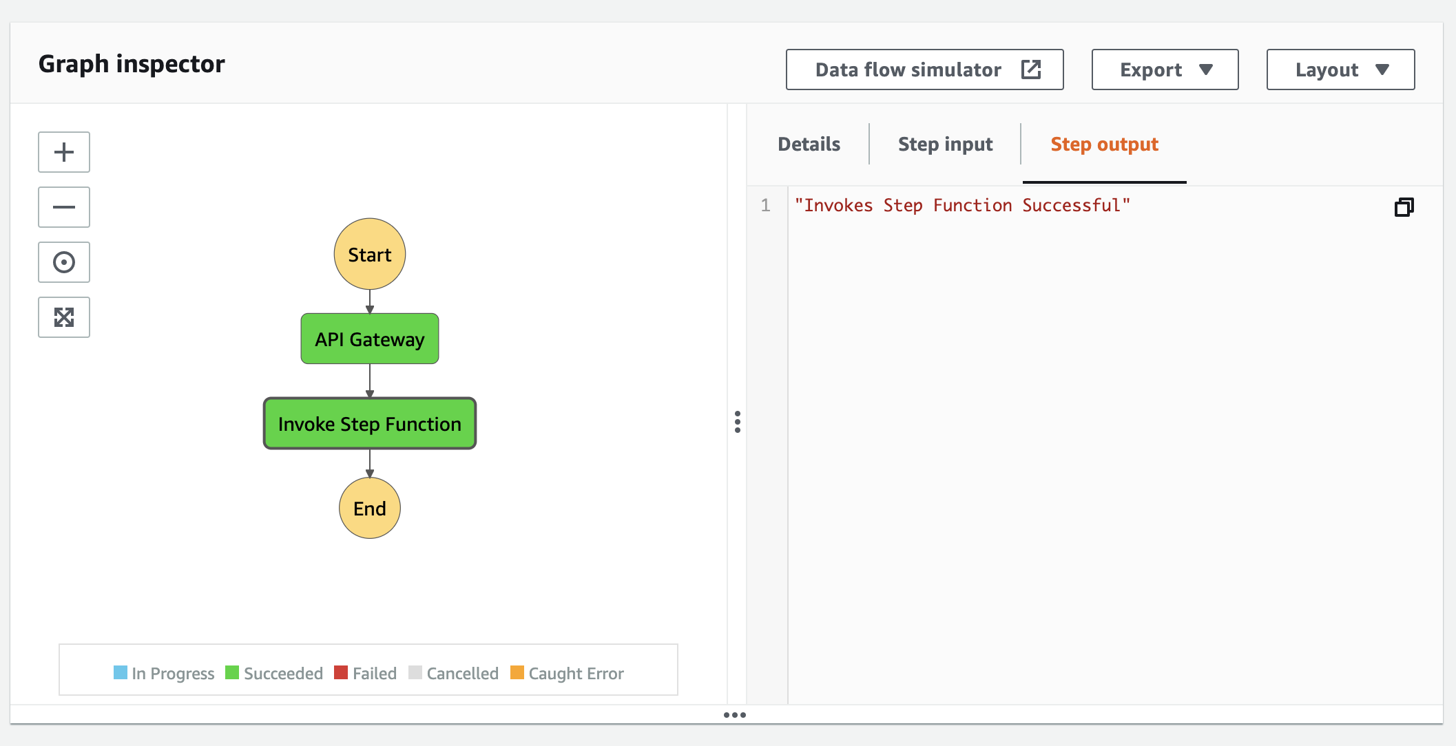Open the Layout dropdown menu
The image size is (1456, 746).
click(x=1339, y=70)
